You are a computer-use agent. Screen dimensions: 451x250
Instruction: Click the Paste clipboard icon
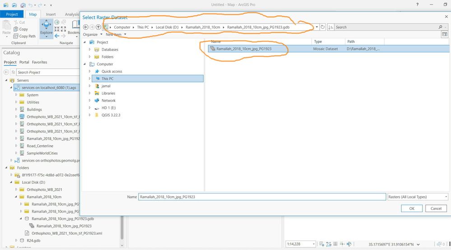(6, 26)
